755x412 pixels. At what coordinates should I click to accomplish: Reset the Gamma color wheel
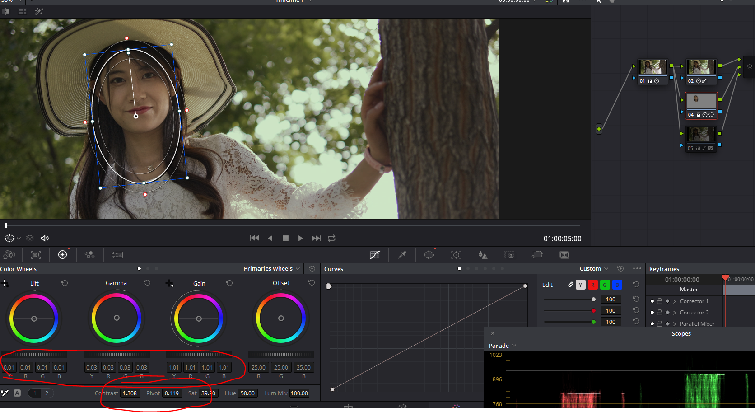[147, 283]
